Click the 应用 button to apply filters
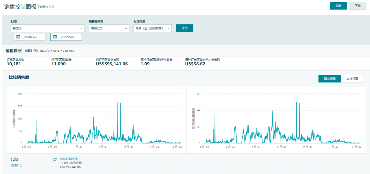 pyautogui.click(x=185, y=28)
